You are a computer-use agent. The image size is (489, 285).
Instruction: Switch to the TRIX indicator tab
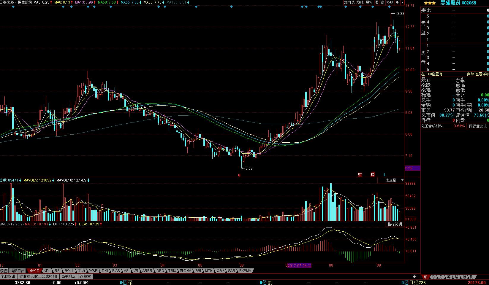point(172,271)
